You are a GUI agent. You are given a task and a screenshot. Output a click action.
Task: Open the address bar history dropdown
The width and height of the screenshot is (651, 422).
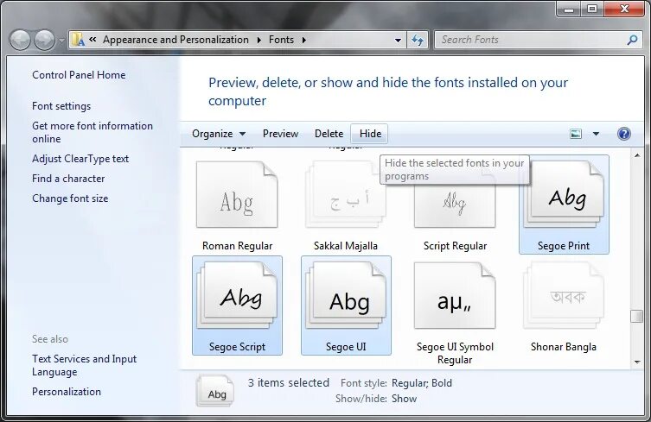click(x=398, y=41)
